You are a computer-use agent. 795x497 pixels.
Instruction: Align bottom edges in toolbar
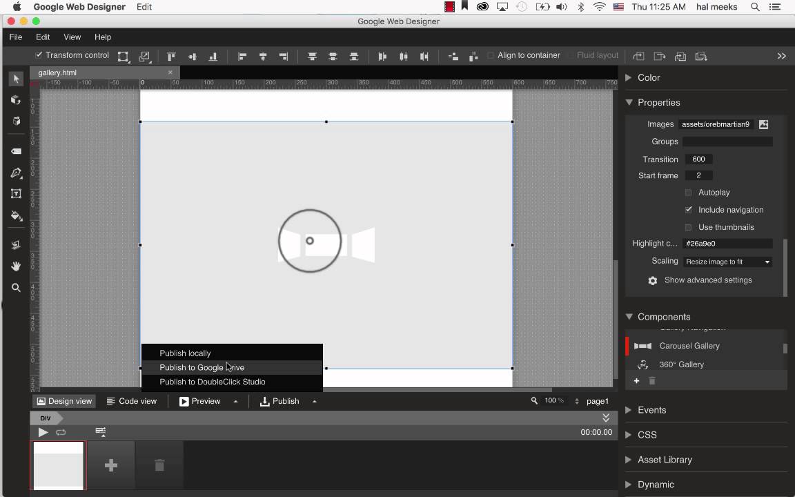tap(213, 57)
